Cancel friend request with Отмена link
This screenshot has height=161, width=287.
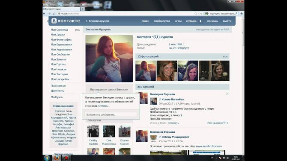pyautogui.click(x=103, y=106)
